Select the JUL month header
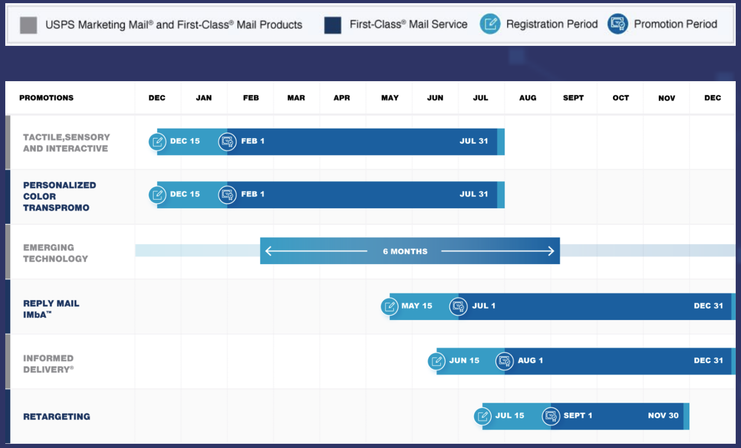741x448 pixels. (x=480, y=98)
